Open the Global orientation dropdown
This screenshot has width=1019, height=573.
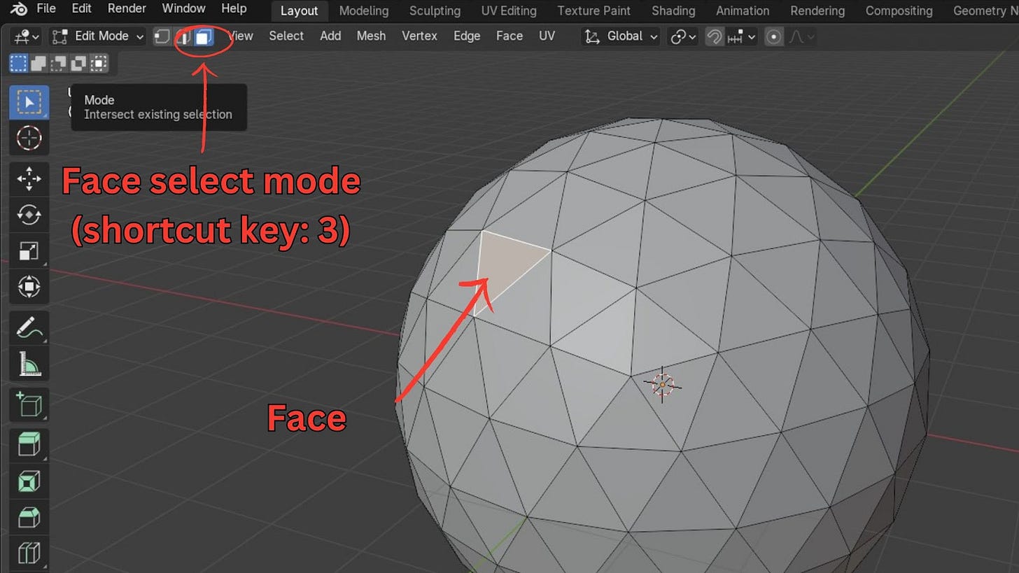(621, 36)
